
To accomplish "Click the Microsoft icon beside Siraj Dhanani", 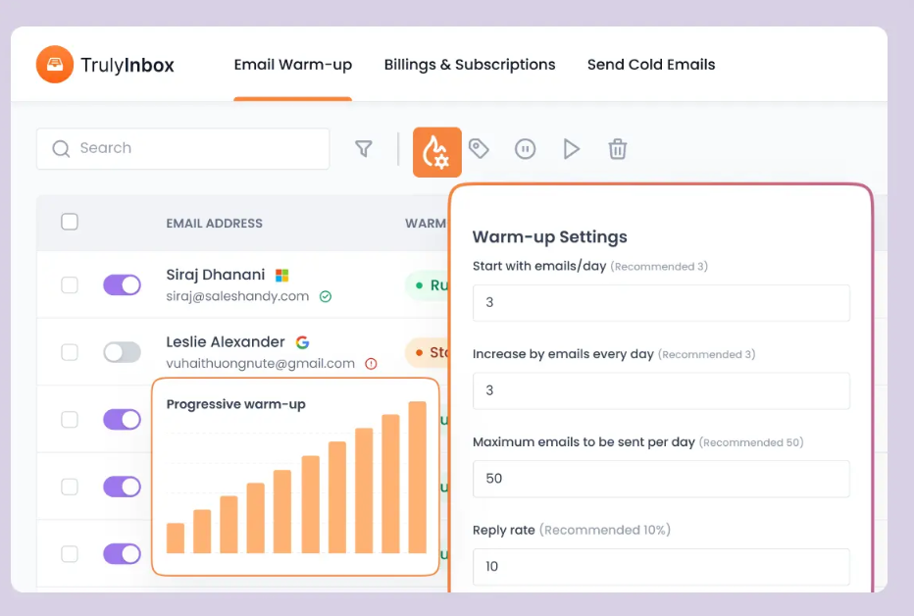I will [x=282, y=275].
